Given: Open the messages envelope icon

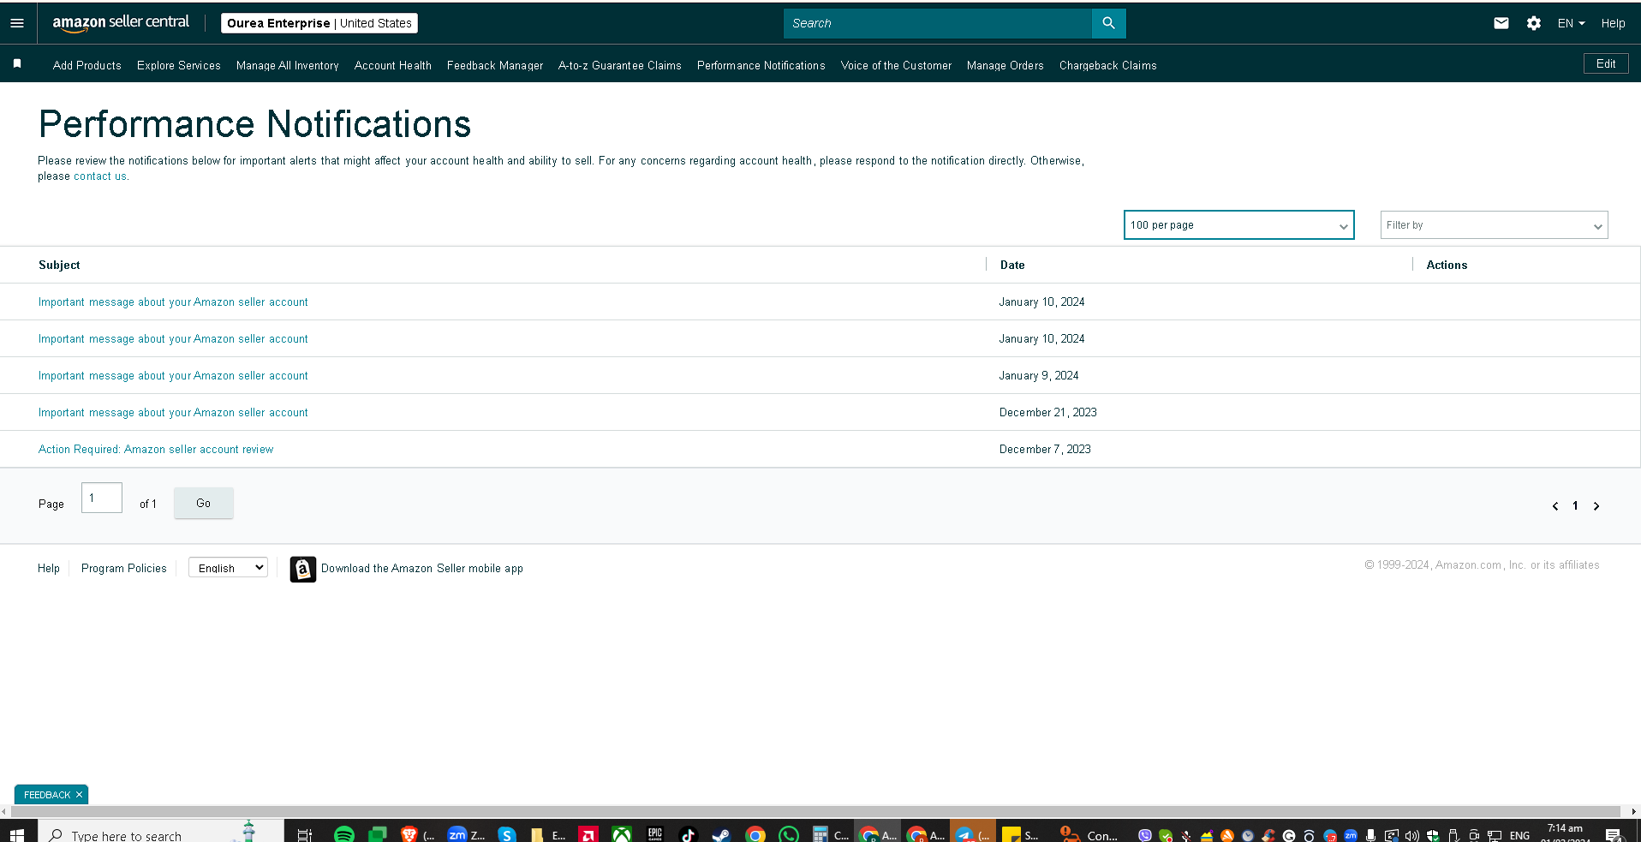Looking at the screenshot, I should pos(1501,23).
